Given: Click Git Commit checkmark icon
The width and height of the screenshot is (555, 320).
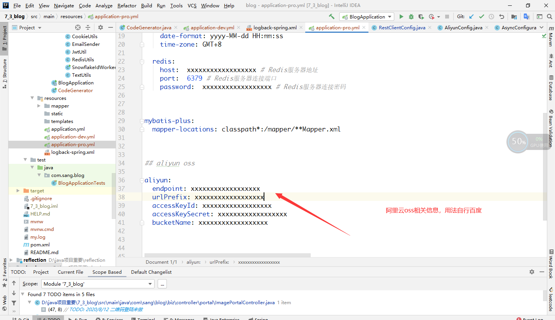Looking at the screenshot, I should click(481, 17).
